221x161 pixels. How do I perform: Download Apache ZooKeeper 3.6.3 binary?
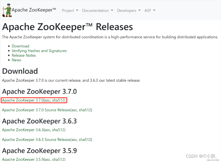tap(23, 130)
